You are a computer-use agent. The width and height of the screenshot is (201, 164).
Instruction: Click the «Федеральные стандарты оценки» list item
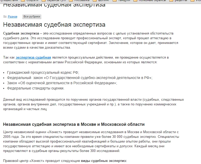click(x=36, y=88)
